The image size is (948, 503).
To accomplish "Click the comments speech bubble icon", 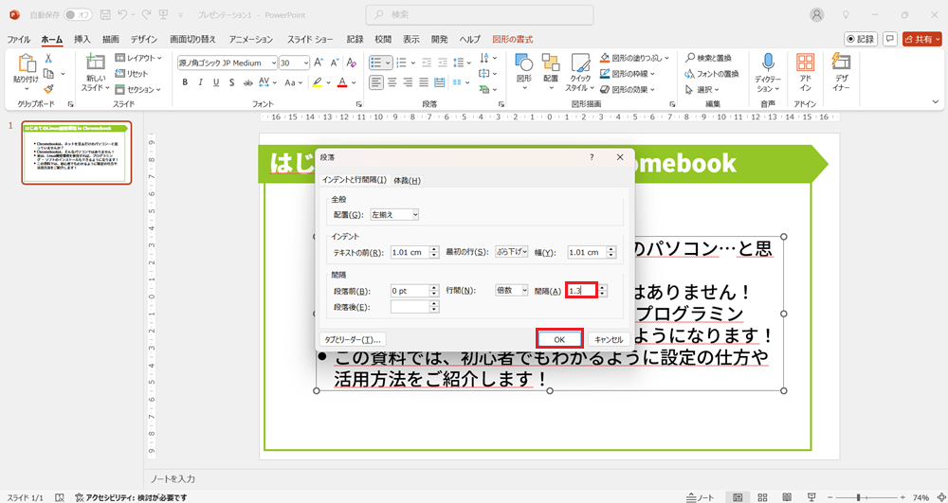I will [889, 39].
